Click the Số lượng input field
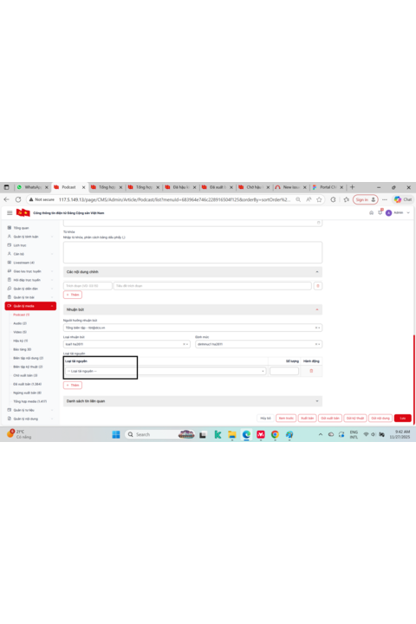The image size is (416, 624). pyautogui.click(x=284, y=371)
